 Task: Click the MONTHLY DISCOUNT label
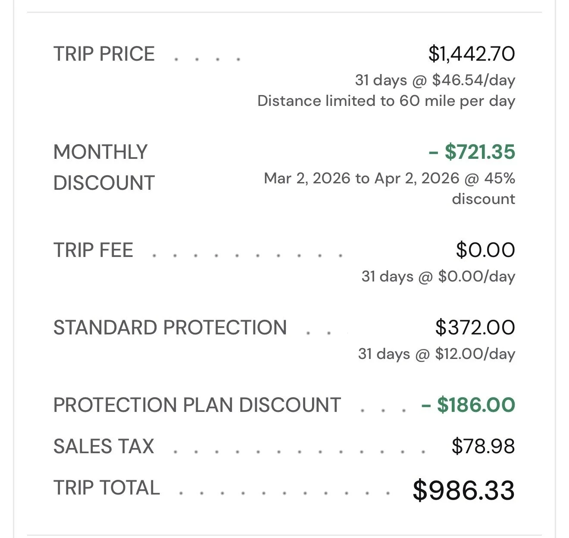[104, 167]
